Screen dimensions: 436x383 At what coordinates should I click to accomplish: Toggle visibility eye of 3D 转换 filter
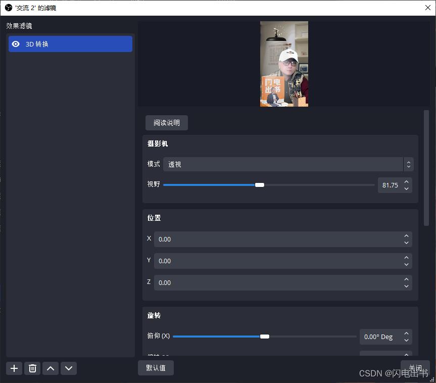tap(16, 44)
